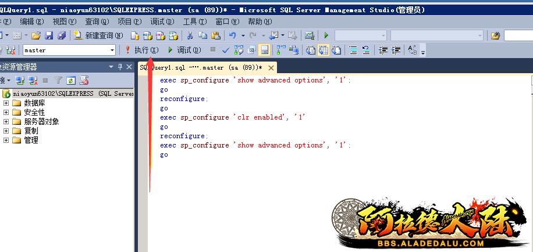
Task: Open the 工具 (Tools) menu
Action: (193, 21)
